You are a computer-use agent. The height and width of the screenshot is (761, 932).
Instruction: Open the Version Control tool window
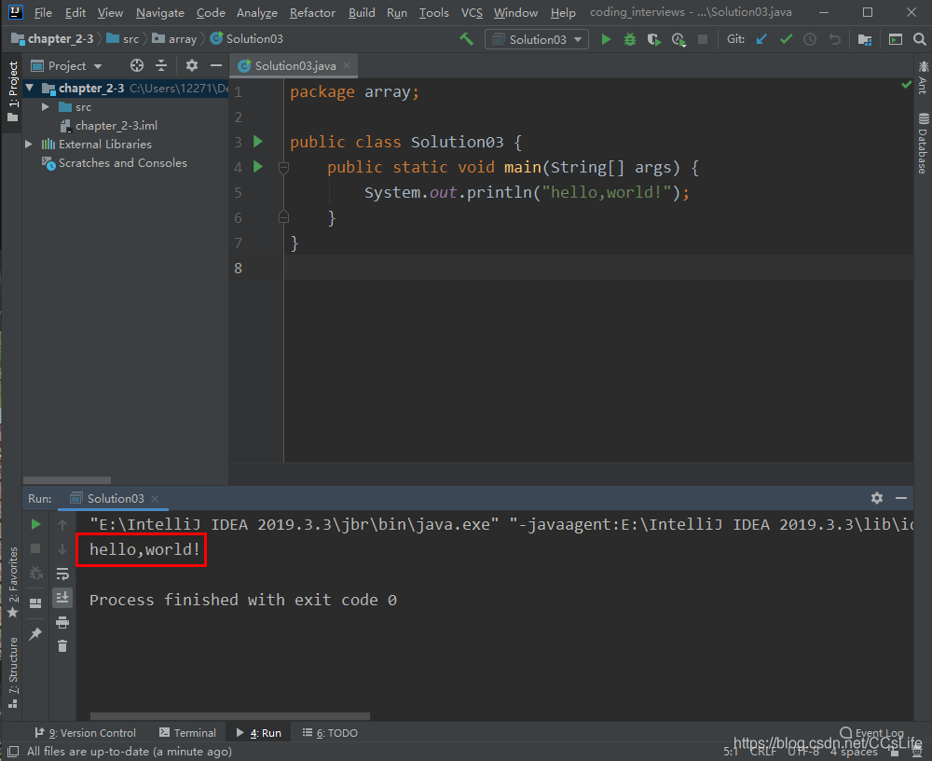(x=86, y=733)
